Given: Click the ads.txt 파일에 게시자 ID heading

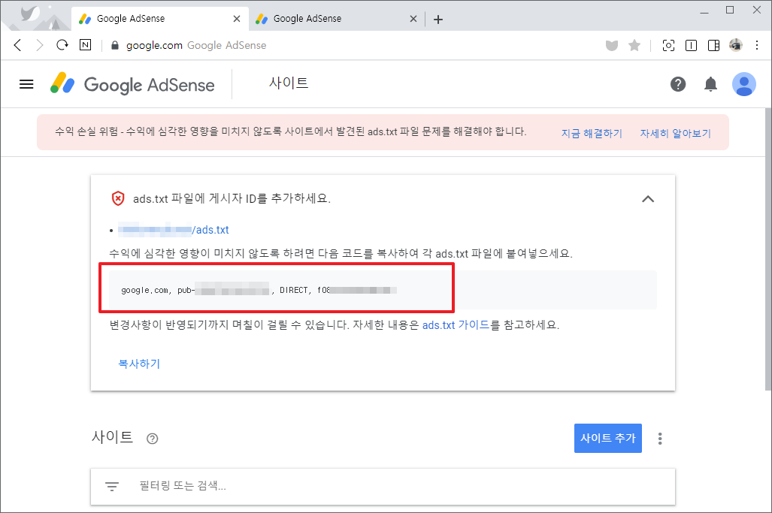Looking at the screenshot, I should [232, 199].
